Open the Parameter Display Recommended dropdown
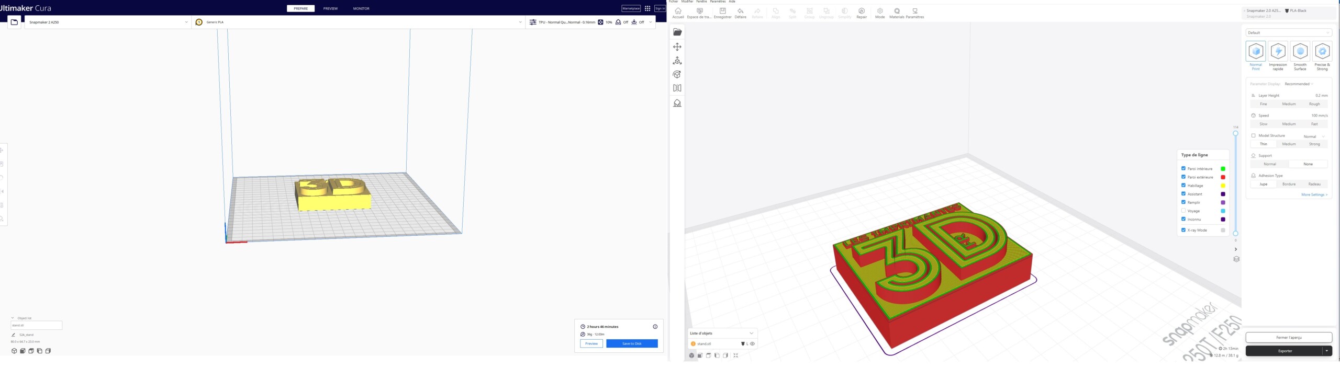The image size is (1340, 368). (1299, 84)
